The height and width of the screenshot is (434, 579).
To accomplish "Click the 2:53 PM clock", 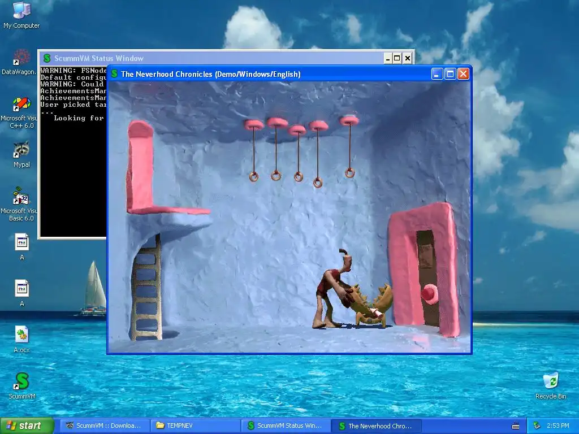I will [x=558, y=426].
